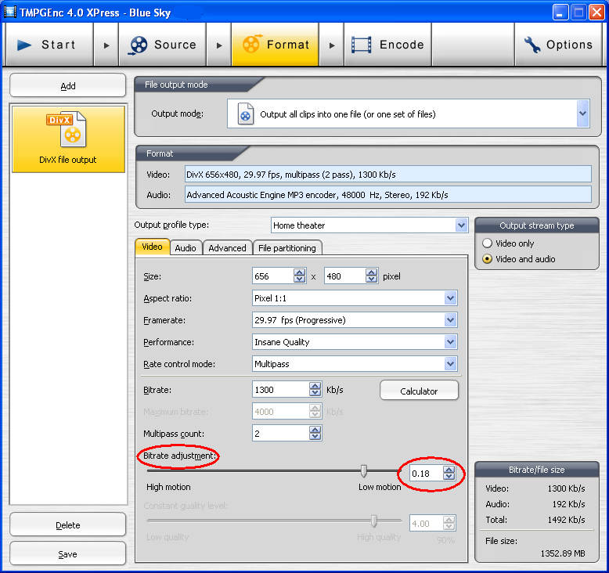The width and height of the screenshot is (609, 573).
Task: Open the Framerate dropdown
Action: 450,320
